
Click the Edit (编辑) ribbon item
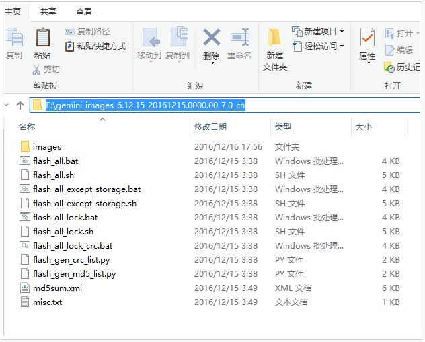[399, 50]
